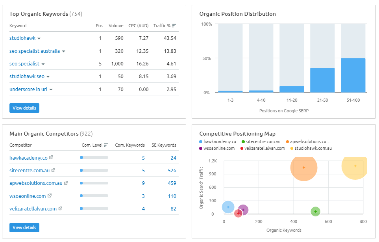The width and height of the screenshot is (379, 242).
Task: Expand dropdown arrow next to studiohawk keyword
Action: pos(39,39)
